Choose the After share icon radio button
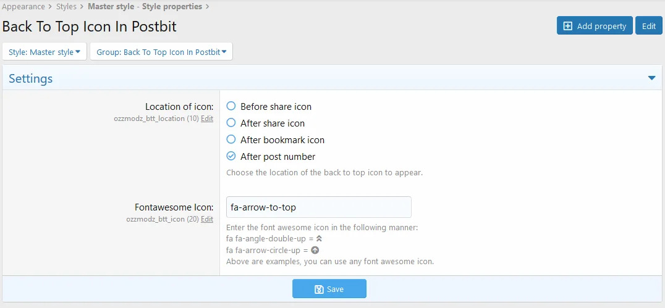The image size is (665, 308). click(x=231, y=123)
